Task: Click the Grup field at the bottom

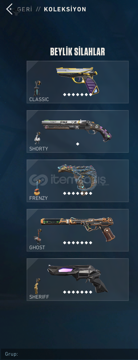Action: [69, 354]
